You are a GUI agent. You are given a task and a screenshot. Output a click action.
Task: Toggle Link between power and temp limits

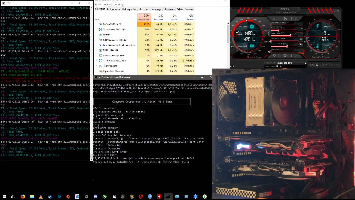coord(269,33)
